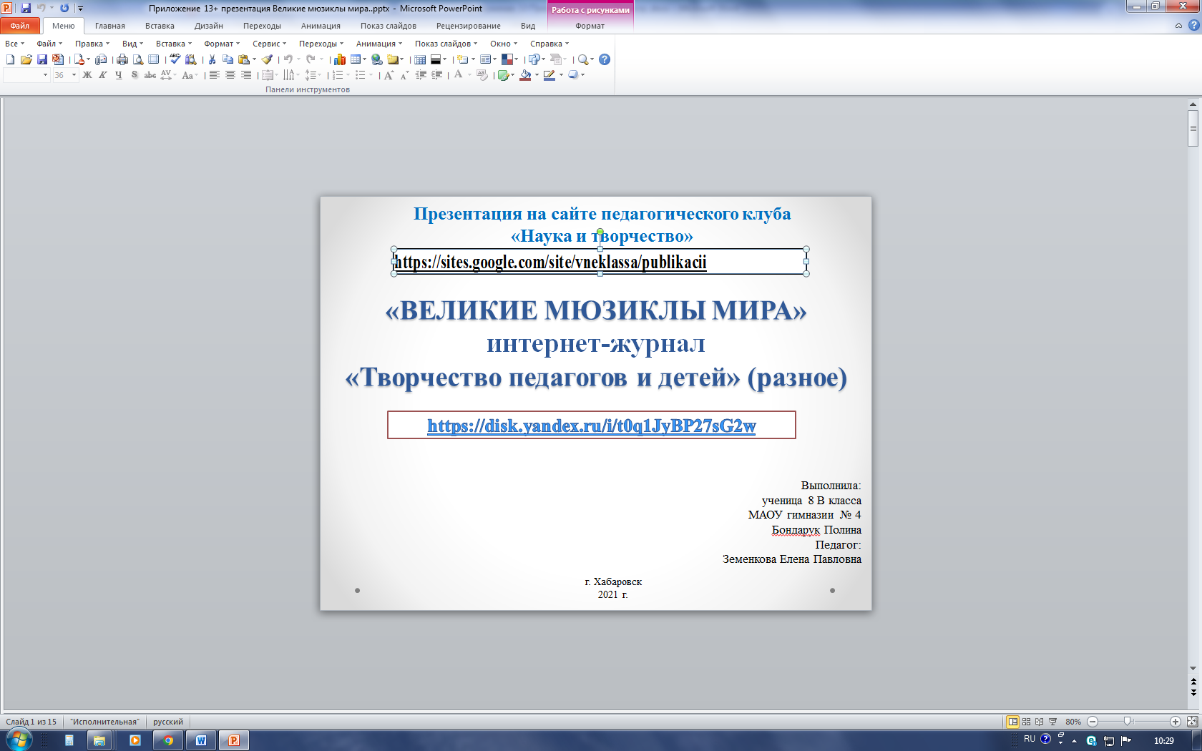Open the Формат picture tools tab

coord(590,26)
